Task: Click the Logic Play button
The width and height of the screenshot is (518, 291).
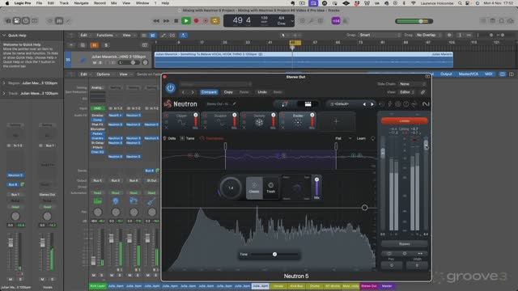Action: point(186,21)
